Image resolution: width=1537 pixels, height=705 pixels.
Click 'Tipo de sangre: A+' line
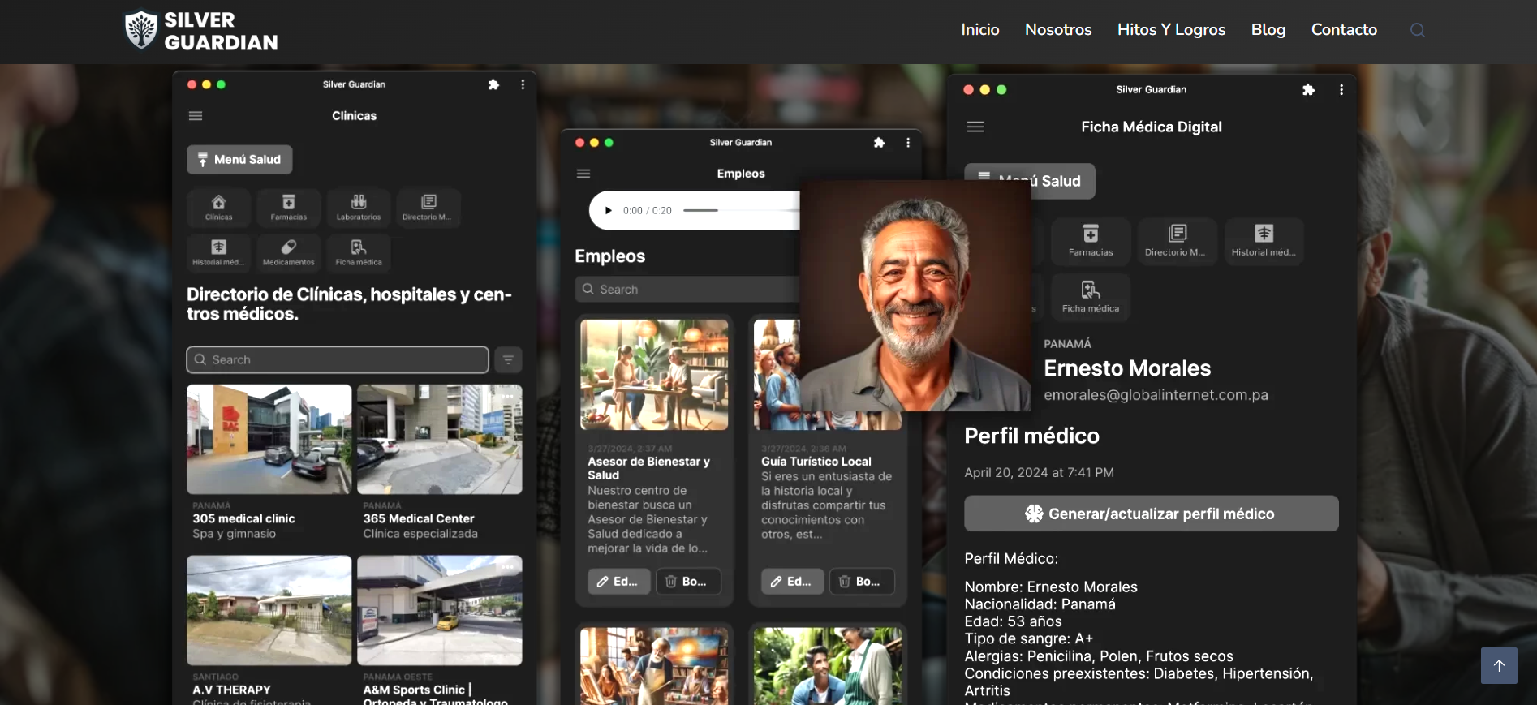pos(1029,638)
